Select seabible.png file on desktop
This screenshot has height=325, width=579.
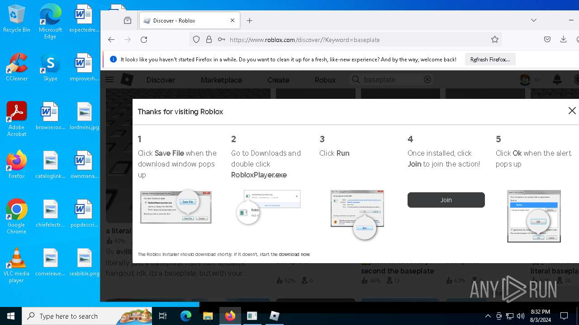tap(84, 262)
